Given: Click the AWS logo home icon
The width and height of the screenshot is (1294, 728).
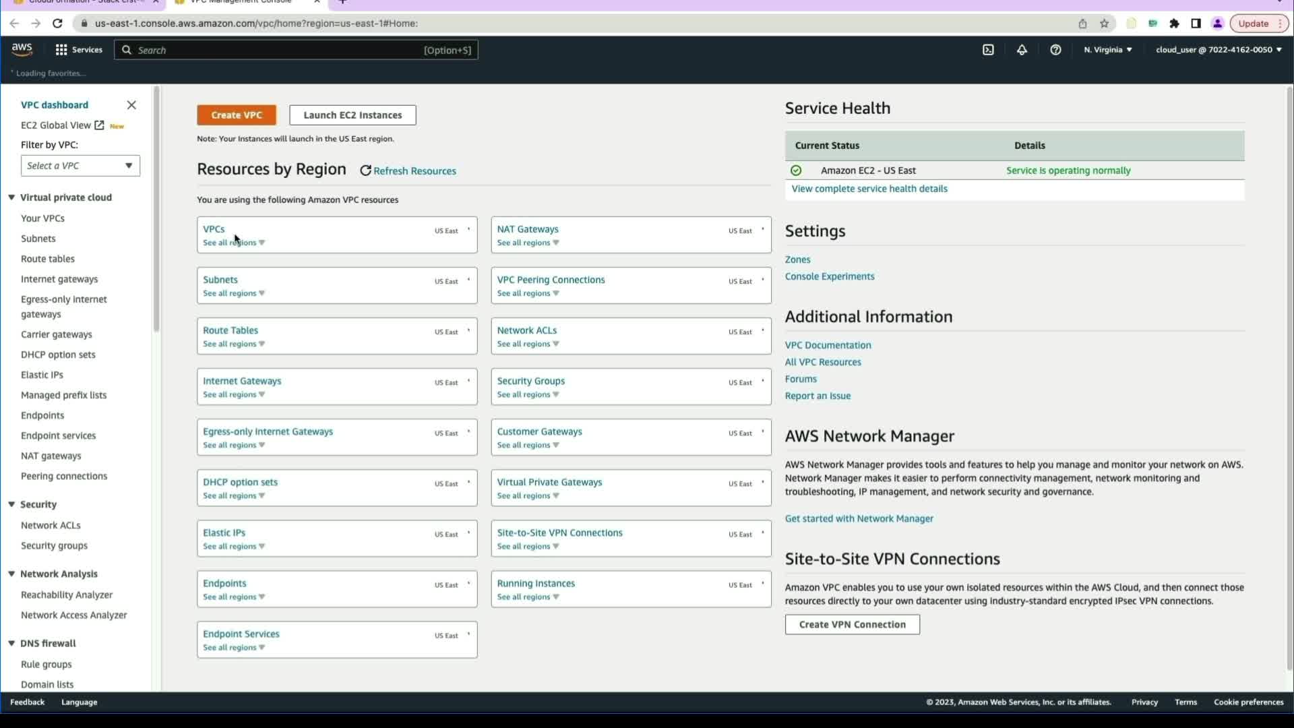Looking at the screenshot, I should tap(22, 49).
